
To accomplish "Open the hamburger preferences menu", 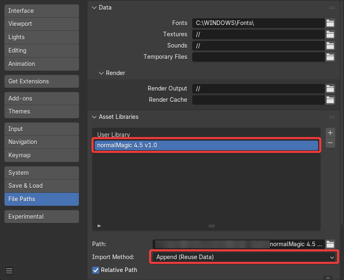I will pyautogui.click(x=9, y=270).
